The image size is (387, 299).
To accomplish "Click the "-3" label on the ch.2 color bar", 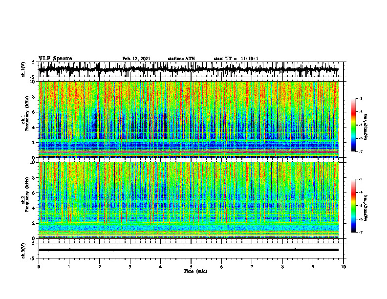I will (x=360, y=179).
